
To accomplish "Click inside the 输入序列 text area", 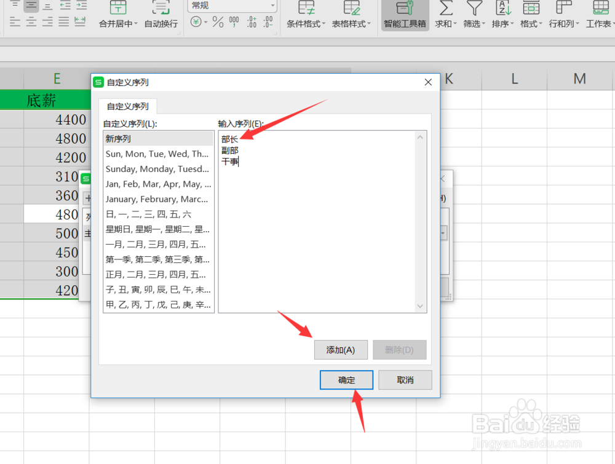I will 317,221.
